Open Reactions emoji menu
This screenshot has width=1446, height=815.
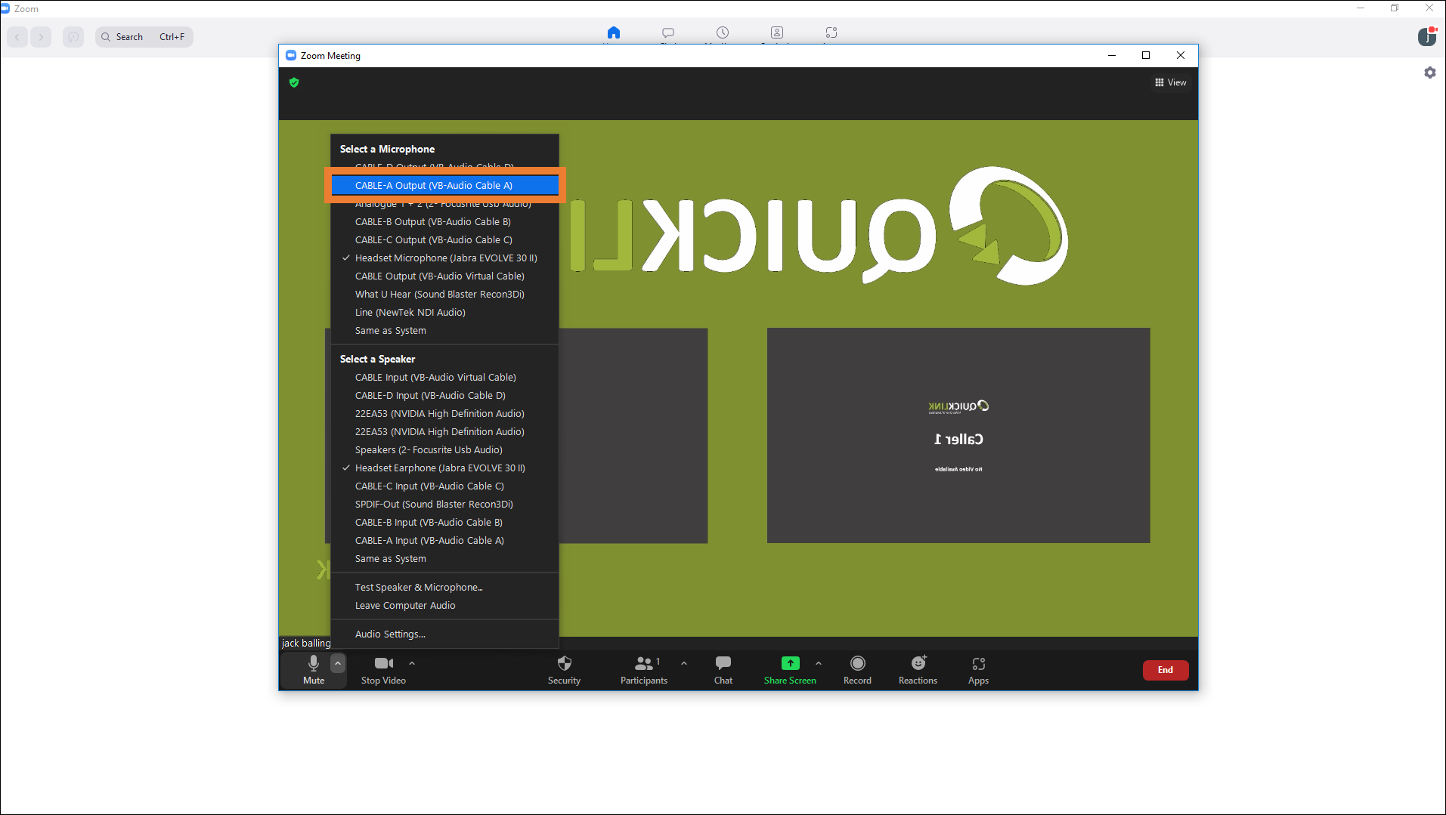click(x=918, y=669)
